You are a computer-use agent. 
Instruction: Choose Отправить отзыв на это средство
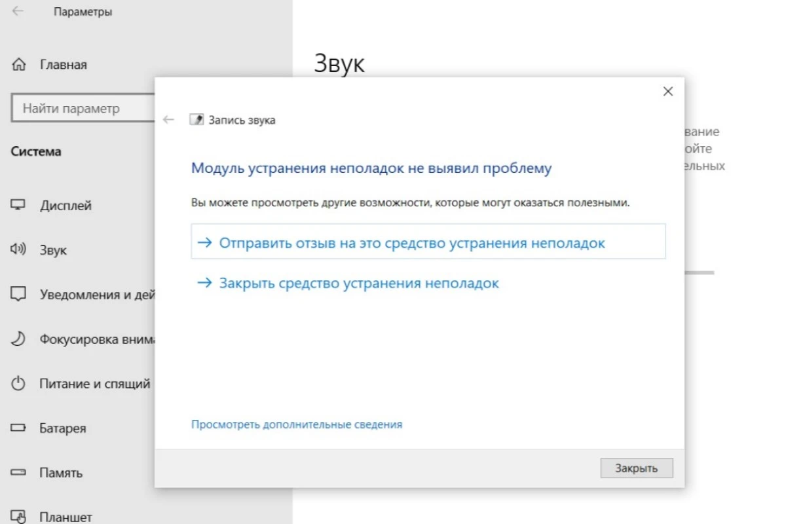click(x=428, y=243)
